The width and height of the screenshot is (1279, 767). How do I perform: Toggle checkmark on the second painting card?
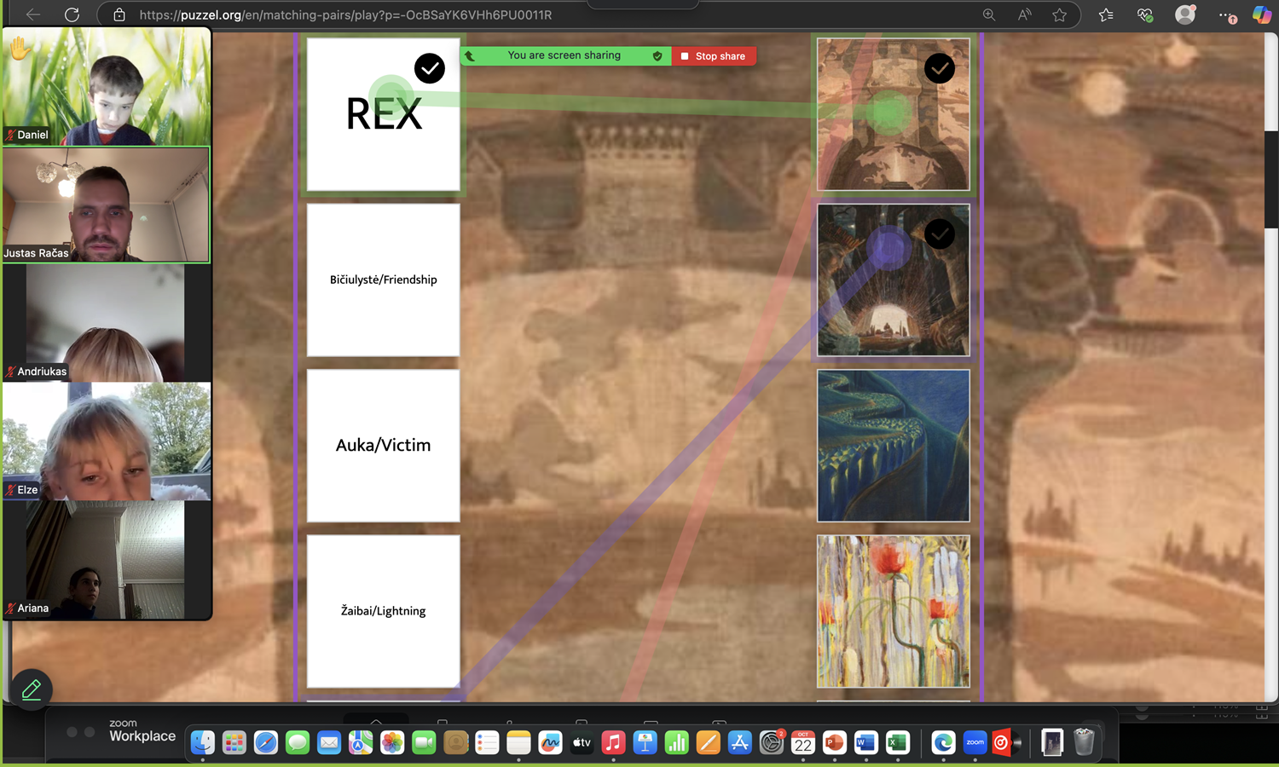(939, 234)
